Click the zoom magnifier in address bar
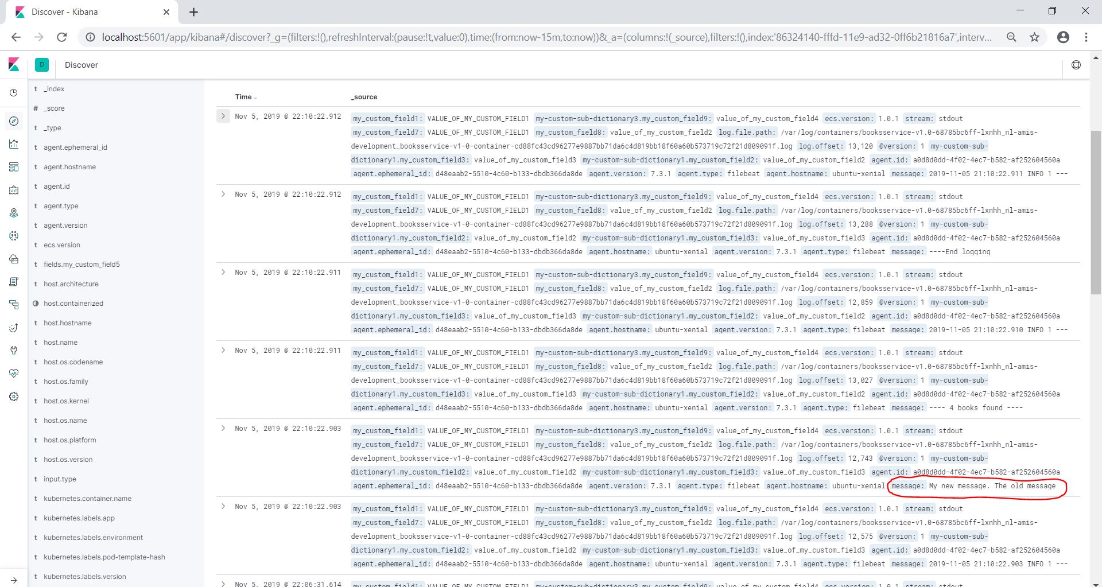Viewport: 1102px width, 587px height. (1011, 37)
